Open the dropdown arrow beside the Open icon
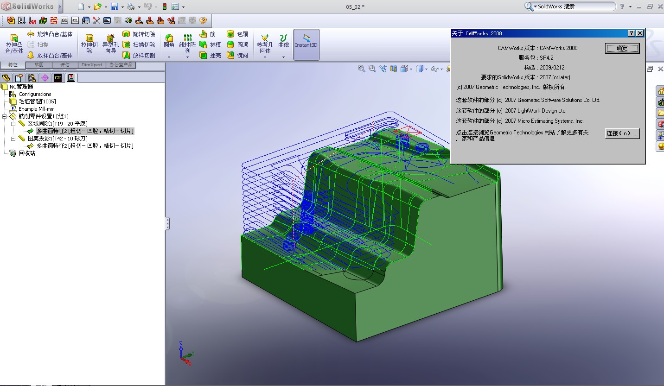The height and width of the screenshot is (386, 664). pyautogui.click(x=106, y=7)
